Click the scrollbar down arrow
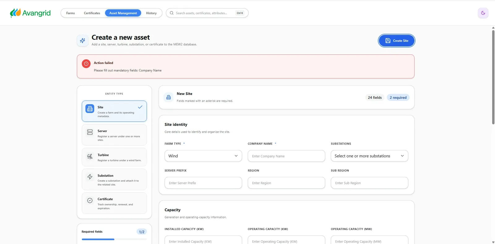The image size is (495, 244). (x=493, y=242)
